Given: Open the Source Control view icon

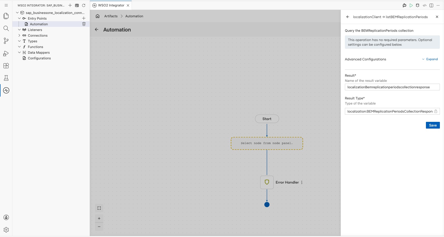Looking at the screenshot, I should coord(6,41).
